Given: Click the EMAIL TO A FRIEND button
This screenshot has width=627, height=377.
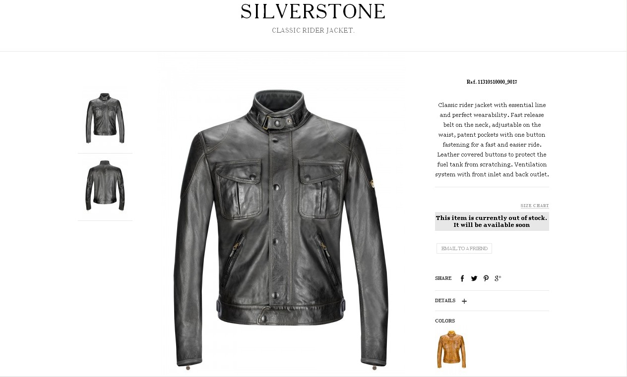Looking at the screenshot, I should (x=464, y=248).
